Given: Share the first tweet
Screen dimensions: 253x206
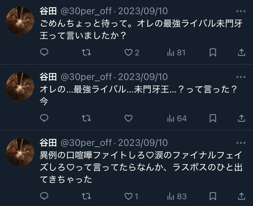Looking at the screenshot, I should click(242, 52).
